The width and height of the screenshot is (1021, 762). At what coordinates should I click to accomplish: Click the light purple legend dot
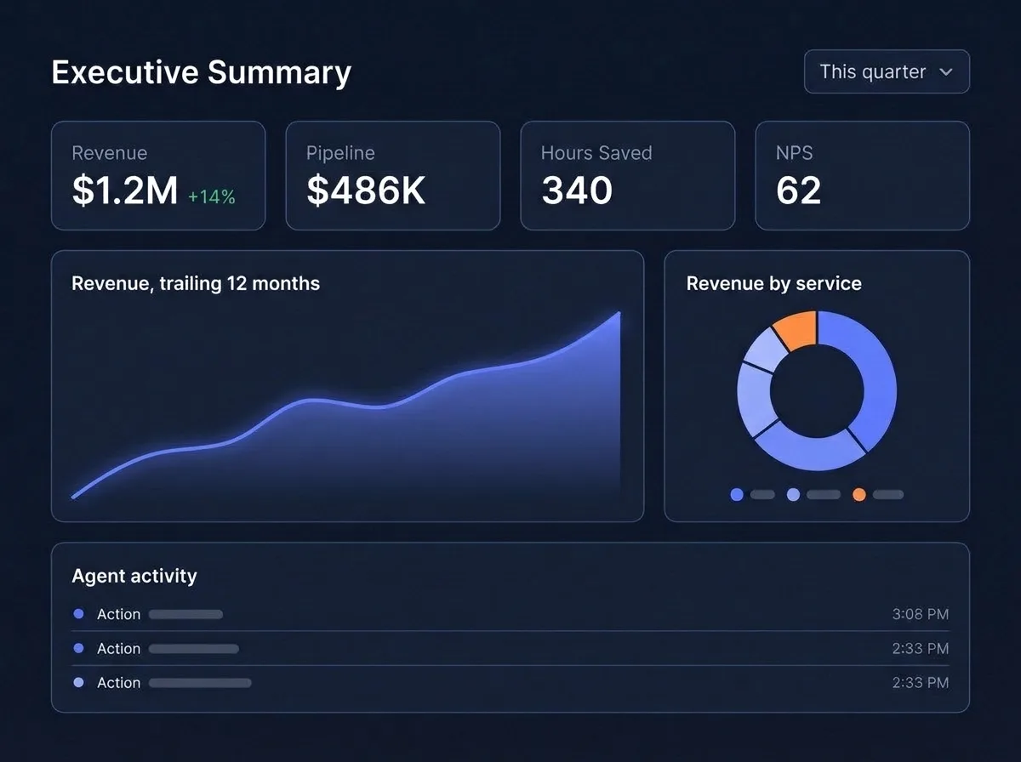click(x=793, y=494)
